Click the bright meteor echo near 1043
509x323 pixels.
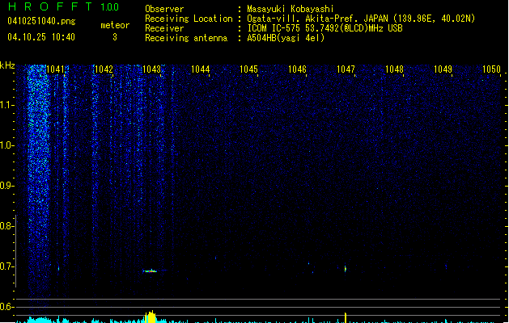tap(151, 271)
